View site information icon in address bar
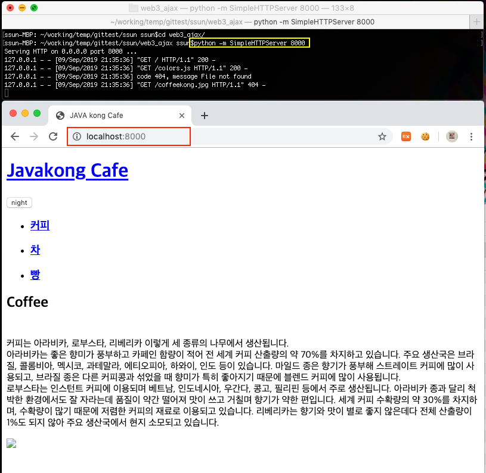Image resolution: width=486 pixels, height=473 pixels. tap(77, 136)
